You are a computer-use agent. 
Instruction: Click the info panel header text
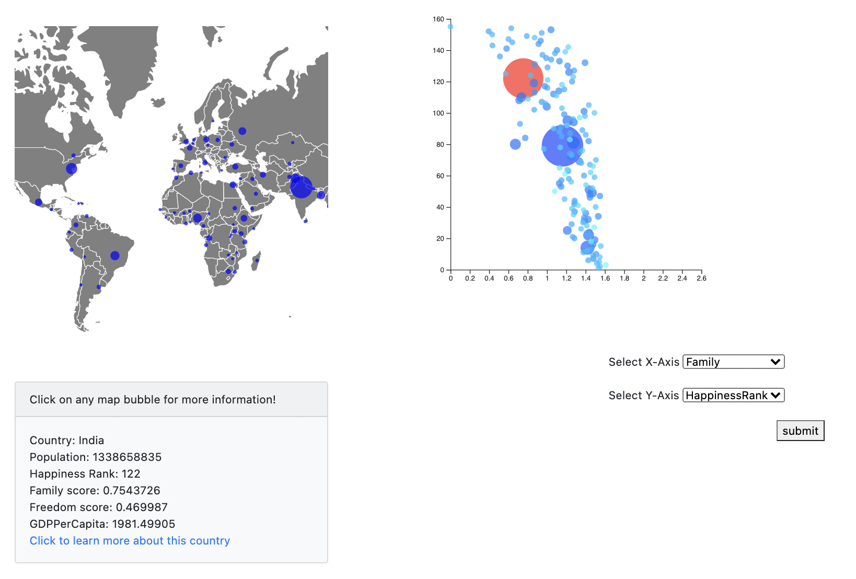coord(153,399)
